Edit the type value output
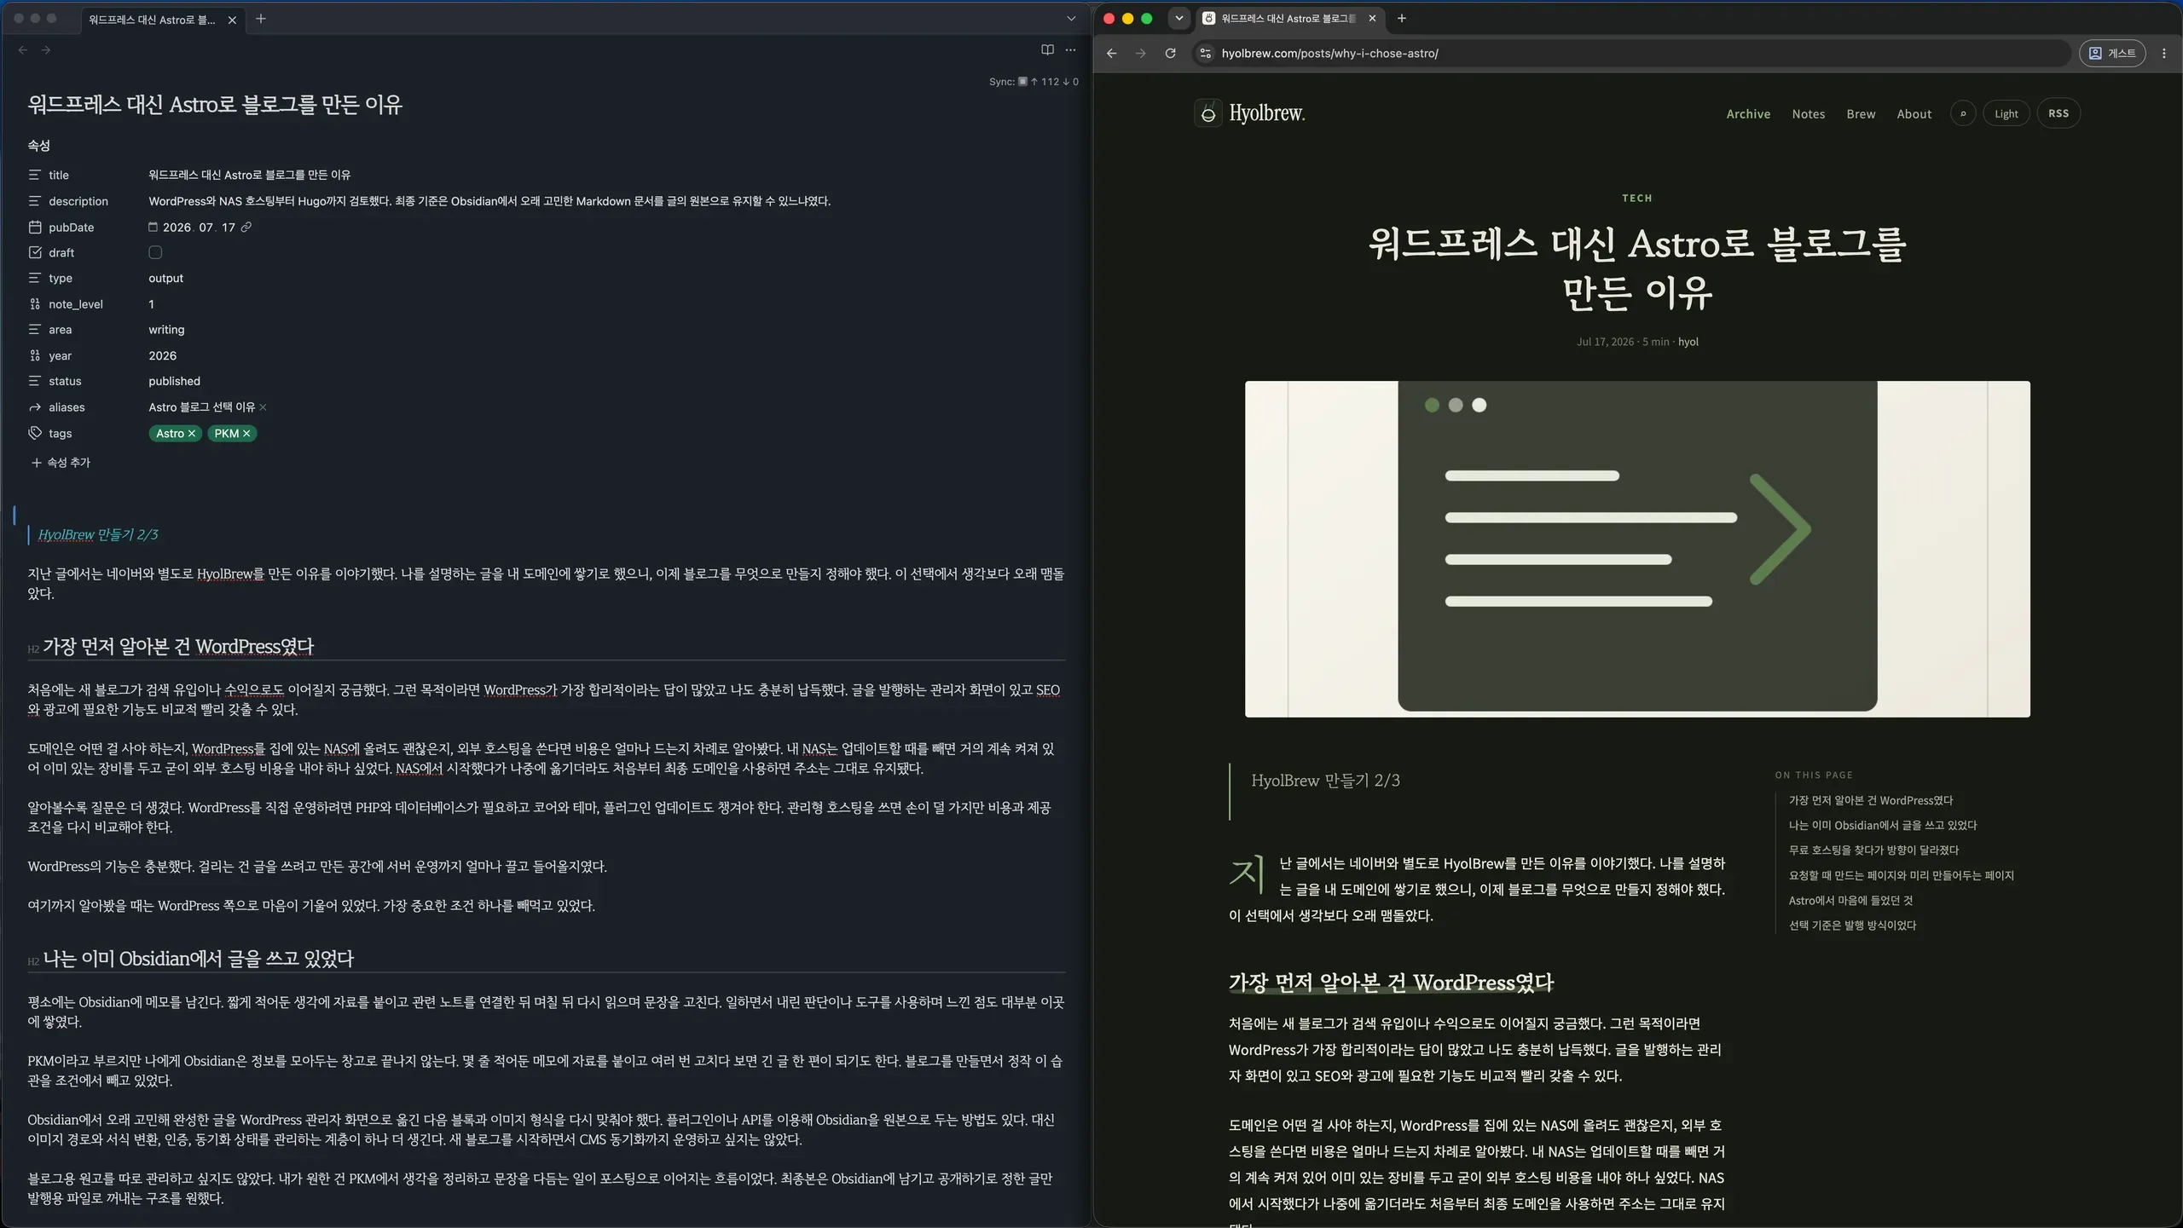The width and height of the screenshot is (2183, 1228). point(166,279)
